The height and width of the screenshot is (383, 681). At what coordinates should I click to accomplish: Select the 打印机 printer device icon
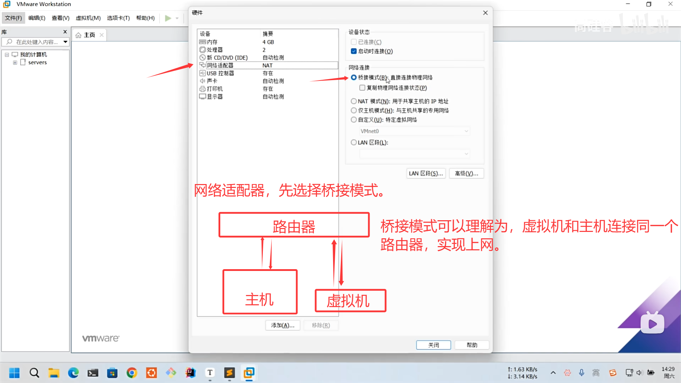(x=203, y=89)
